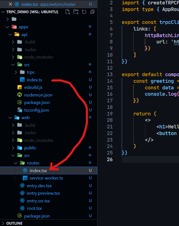Click the 'console.log' text on line 16

click(161, 94)
